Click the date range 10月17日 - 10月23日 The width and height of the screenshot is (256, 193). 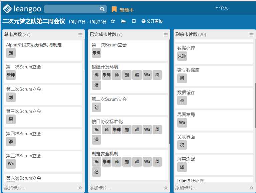coord(87,22)
